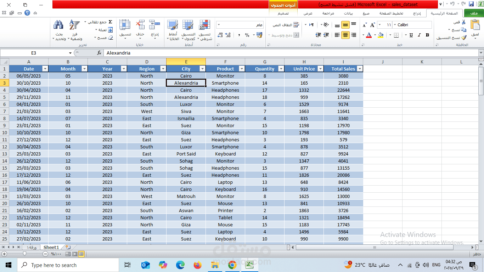
Task: Toggle Italic formatting
Action: (x=419, y=35)
